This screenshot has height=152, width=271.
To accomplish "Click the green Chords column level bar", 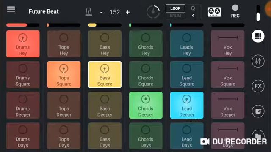I will point(146,25).
